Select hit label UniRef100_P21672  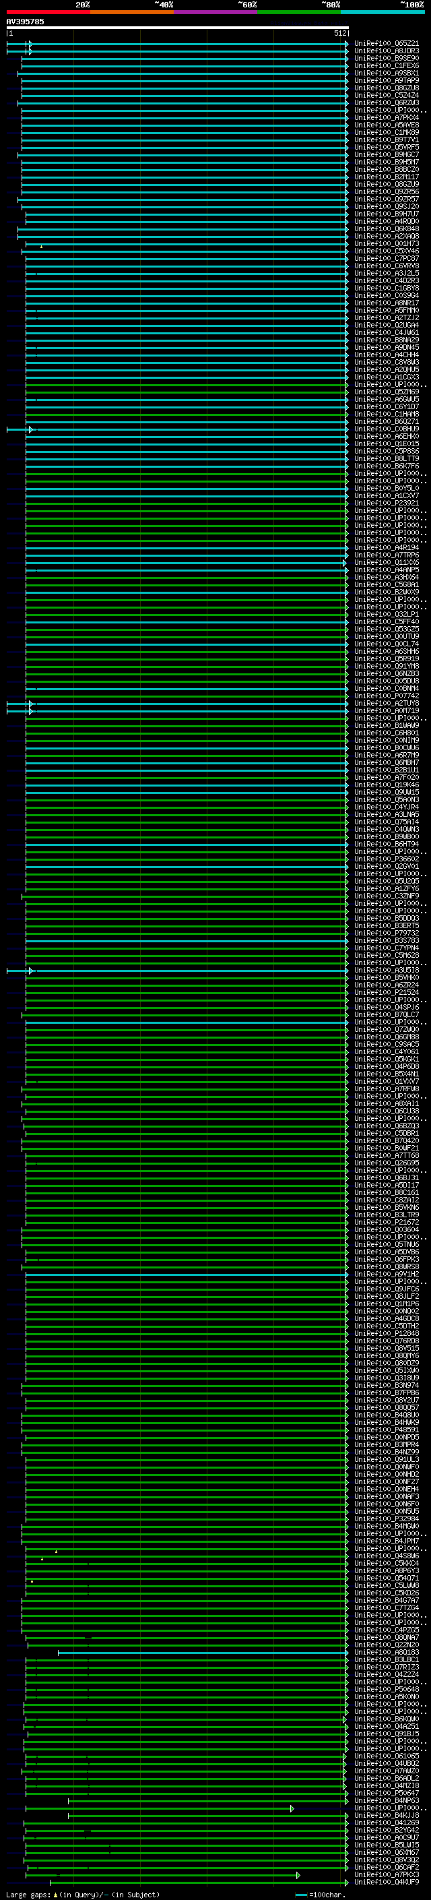point(386,1222)
